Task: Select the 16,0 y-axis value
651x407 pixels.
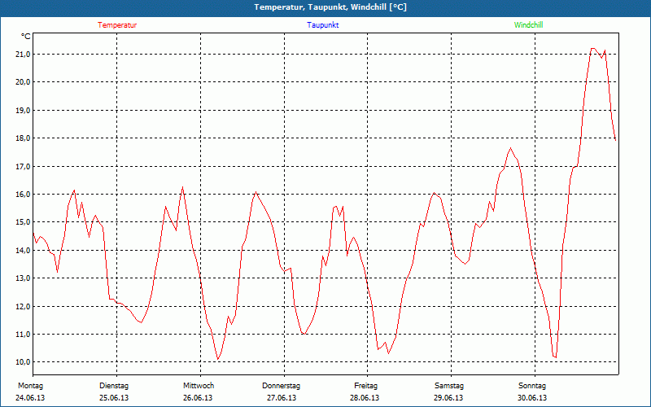Action: (23, 195)
